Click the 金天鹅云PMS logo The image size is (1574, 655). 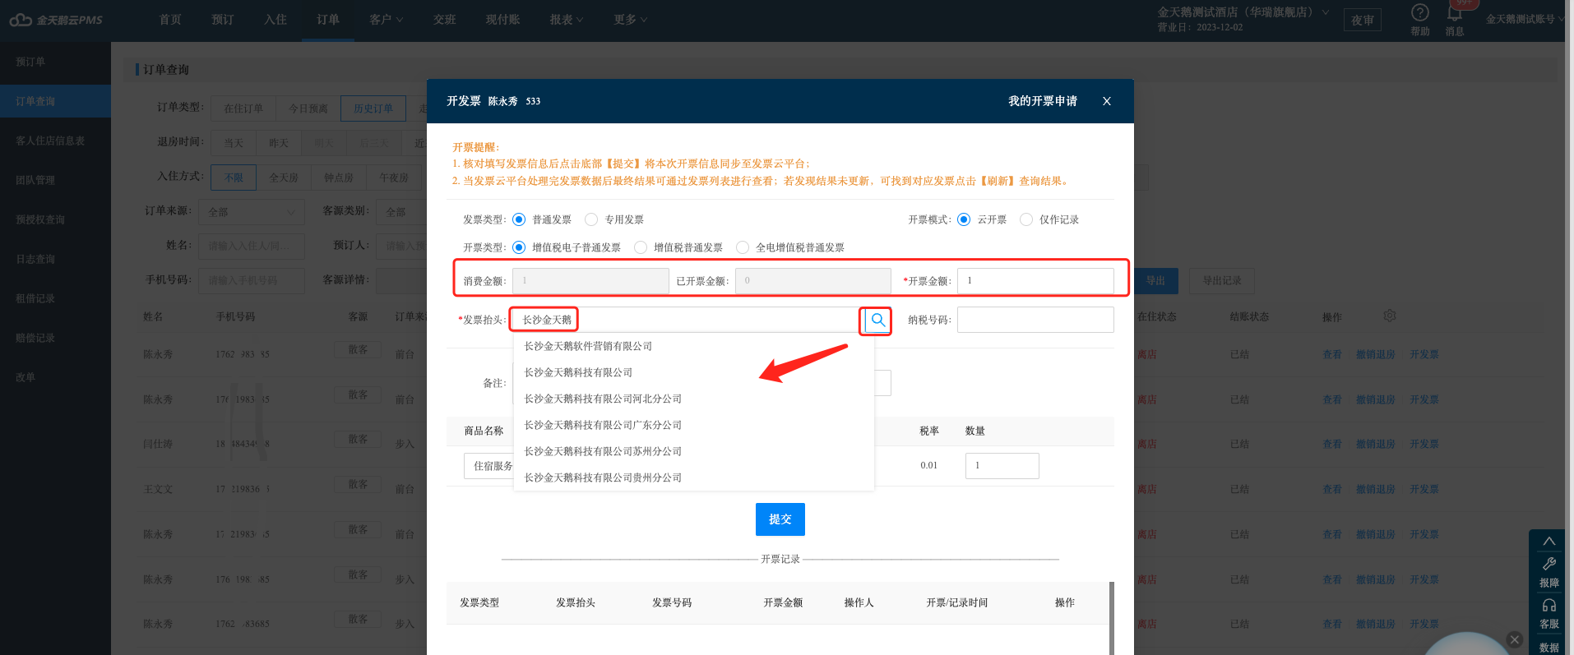(x=56, y=20)
